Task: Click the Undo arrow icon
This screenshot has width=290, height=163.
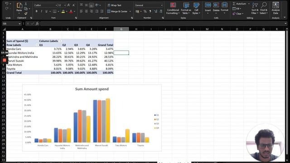Action: (x=7, y=4)
